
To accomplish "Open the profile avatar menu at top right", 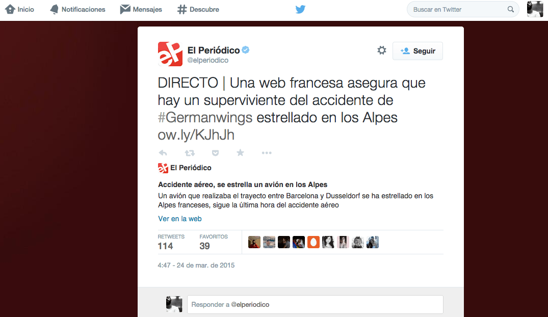I will pos(535,9).
